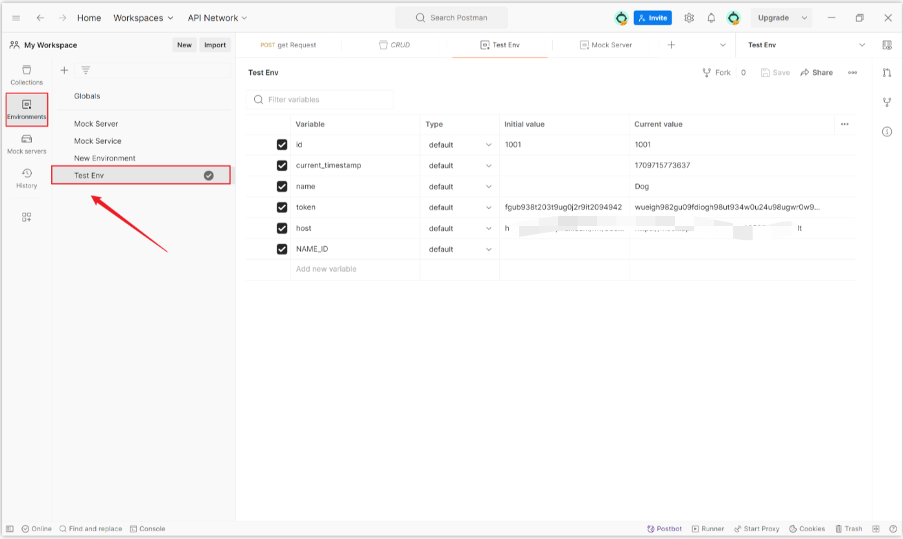Open the pull requests icon in right sidebar
Image resolution: width=903 pixels, height=539 pixels.
(887, 73)
